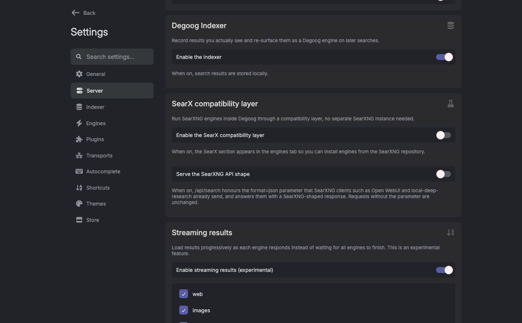This screenshot has width=522, height=323.
Task: Uncheck the web checkbox
Action: (184, 294)
